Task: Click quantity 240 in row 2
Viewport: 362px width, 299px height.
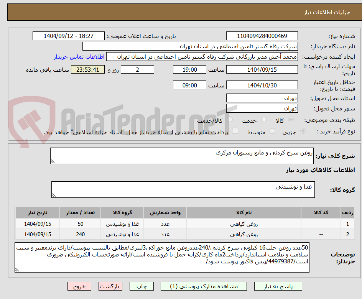Action: point(81,234)
